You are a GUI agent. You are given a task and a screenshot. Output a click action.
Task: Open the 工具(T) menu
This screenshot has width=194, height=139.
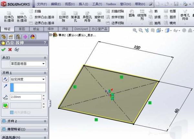[x=97, y=4]
